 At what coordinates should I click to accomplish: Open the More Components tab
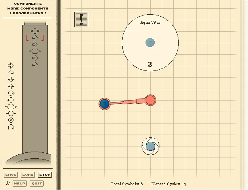tap(28, 8)
